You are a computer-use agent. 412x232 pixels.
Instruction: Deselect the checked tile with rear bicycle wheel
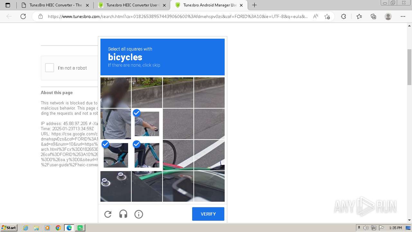pos(116,155)
